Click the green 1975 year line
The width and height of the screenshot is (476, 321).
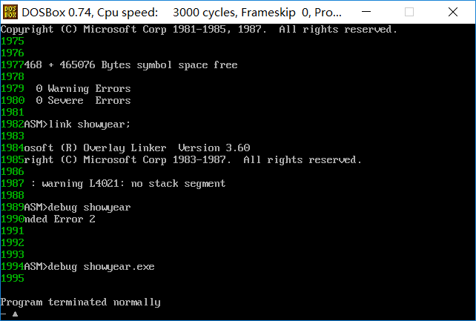coord(13,41)
